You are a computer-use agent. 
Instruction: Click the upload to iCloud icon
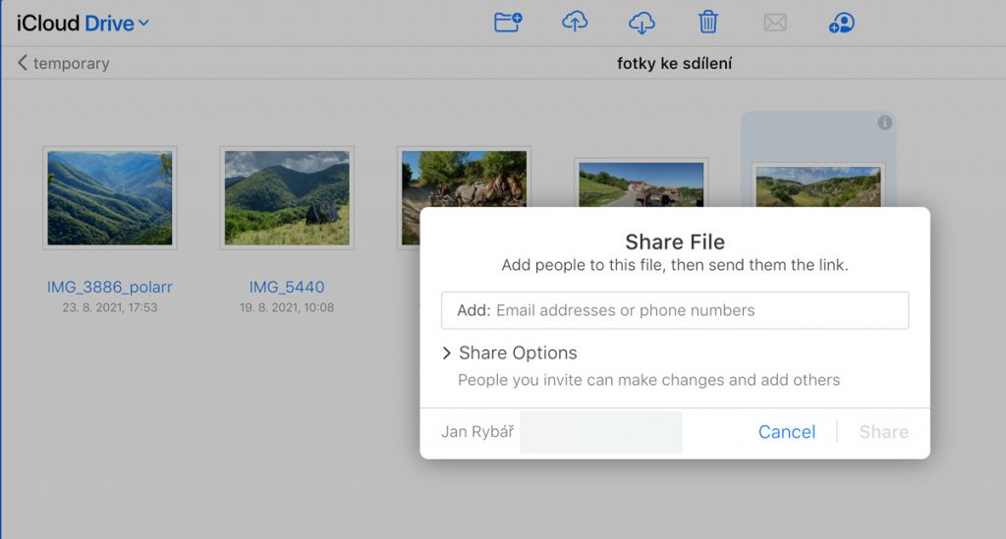click(575, 22)
